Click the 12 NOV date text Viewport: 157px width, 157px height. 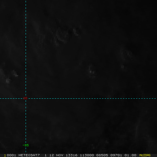point(56,155)
